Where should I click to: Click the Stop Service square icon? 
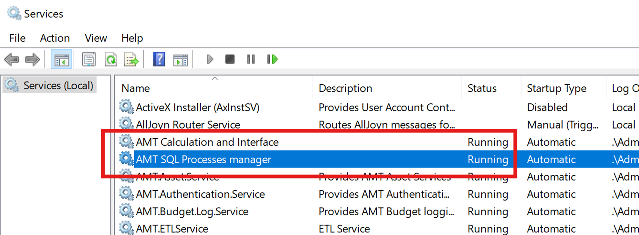click(230, 59)
